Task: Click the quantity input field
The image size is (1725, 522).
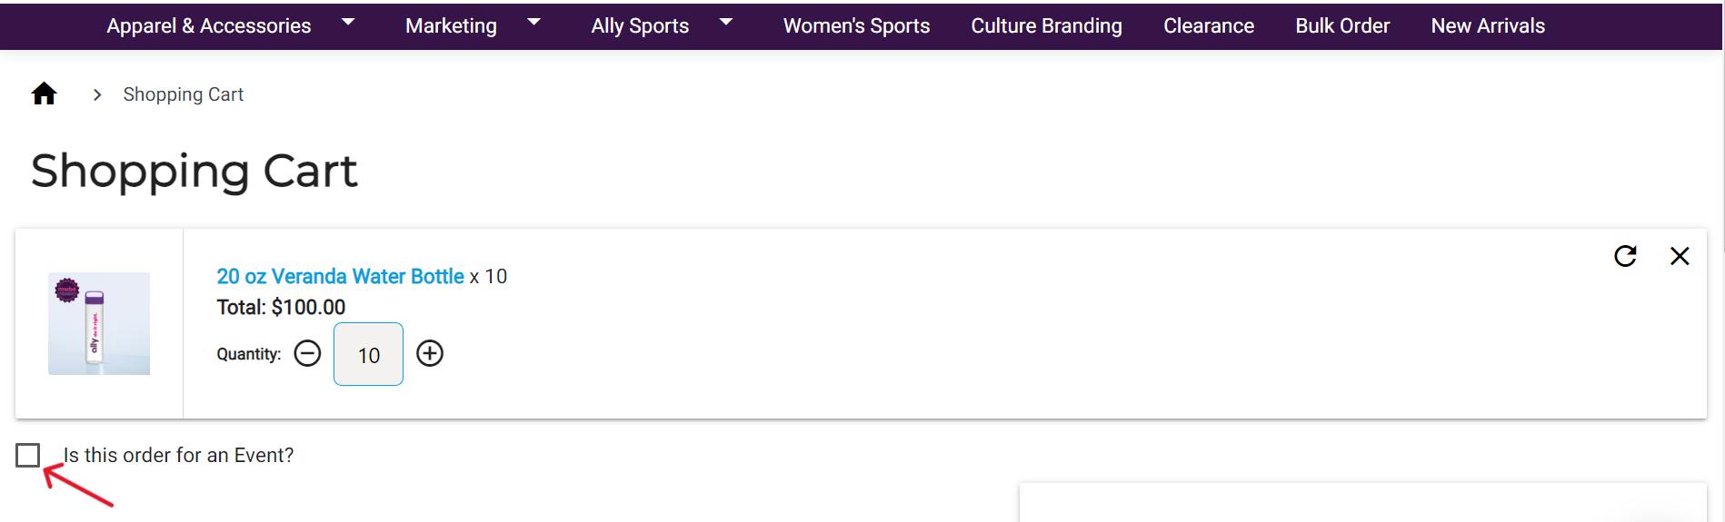Action: (x=368, y=354)
